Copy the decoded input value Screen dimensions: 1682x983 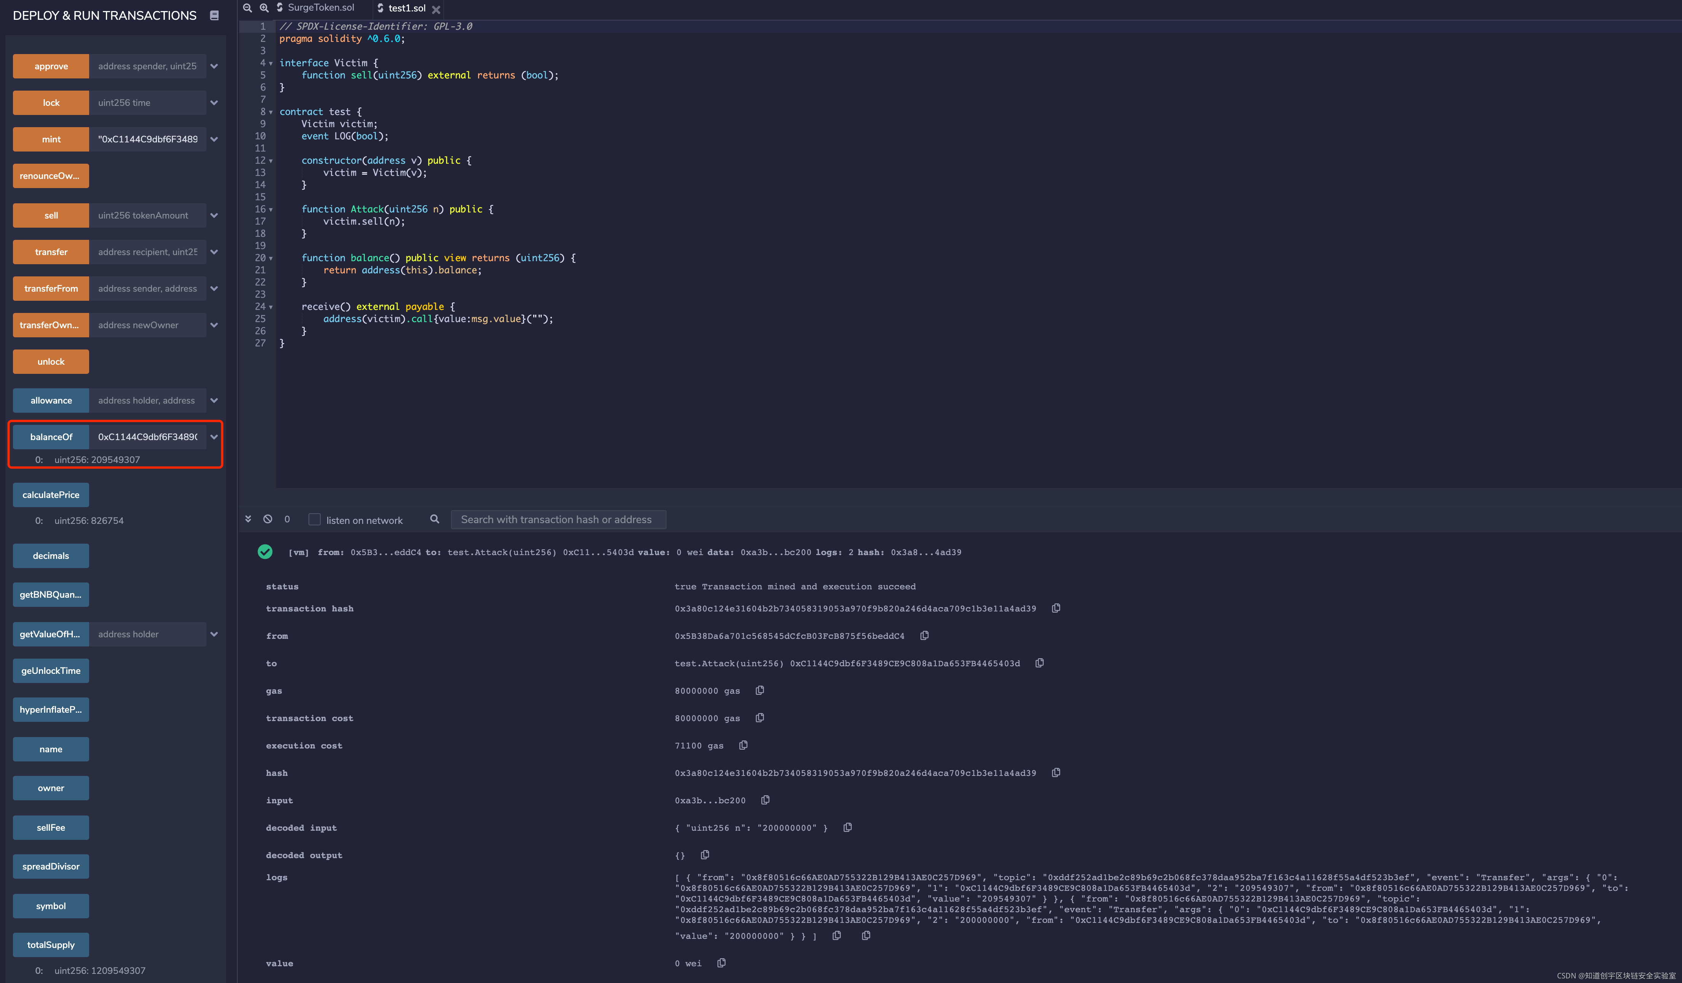pos(848,828)
